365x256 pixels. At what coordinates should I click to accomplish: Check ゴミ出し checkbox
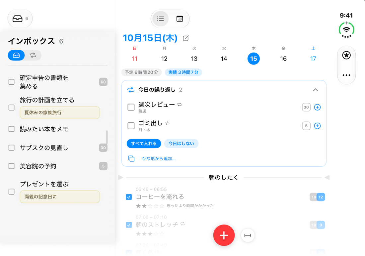(x=131, y=126)
